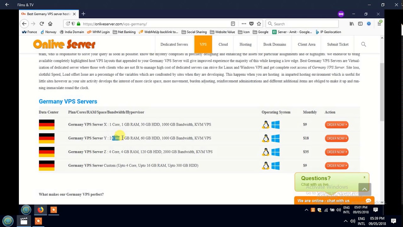Open the website search magnifier icon

(364, 44)
